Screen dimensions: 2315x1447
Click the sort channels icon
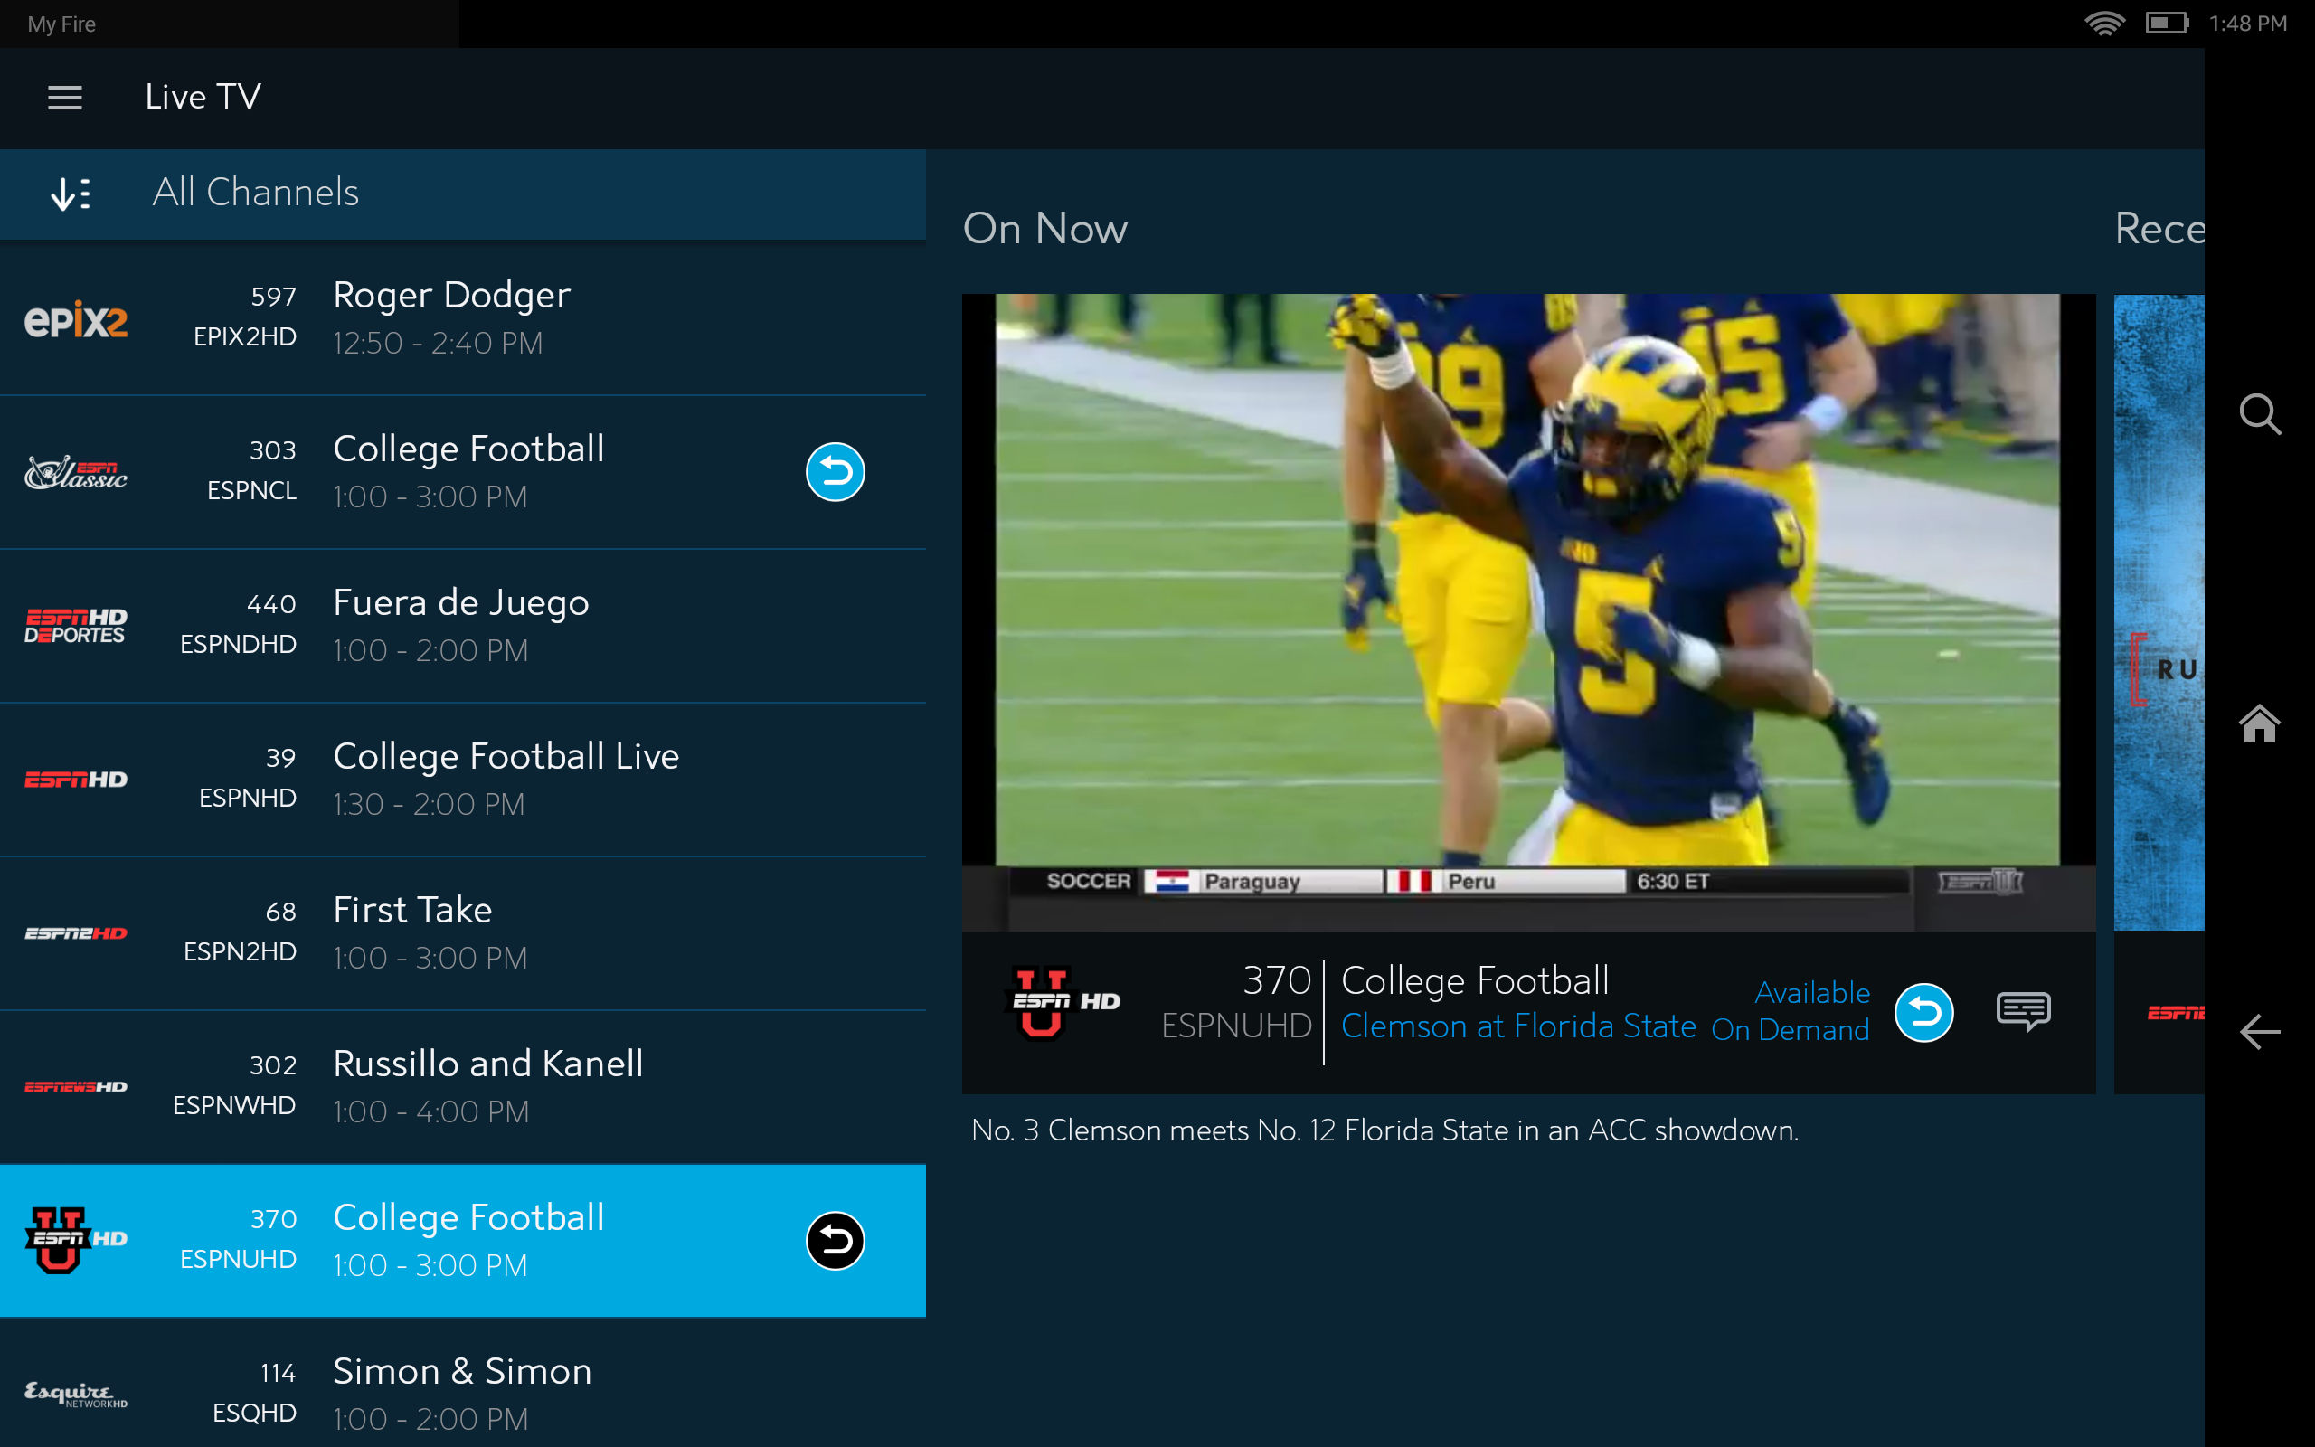71,194
